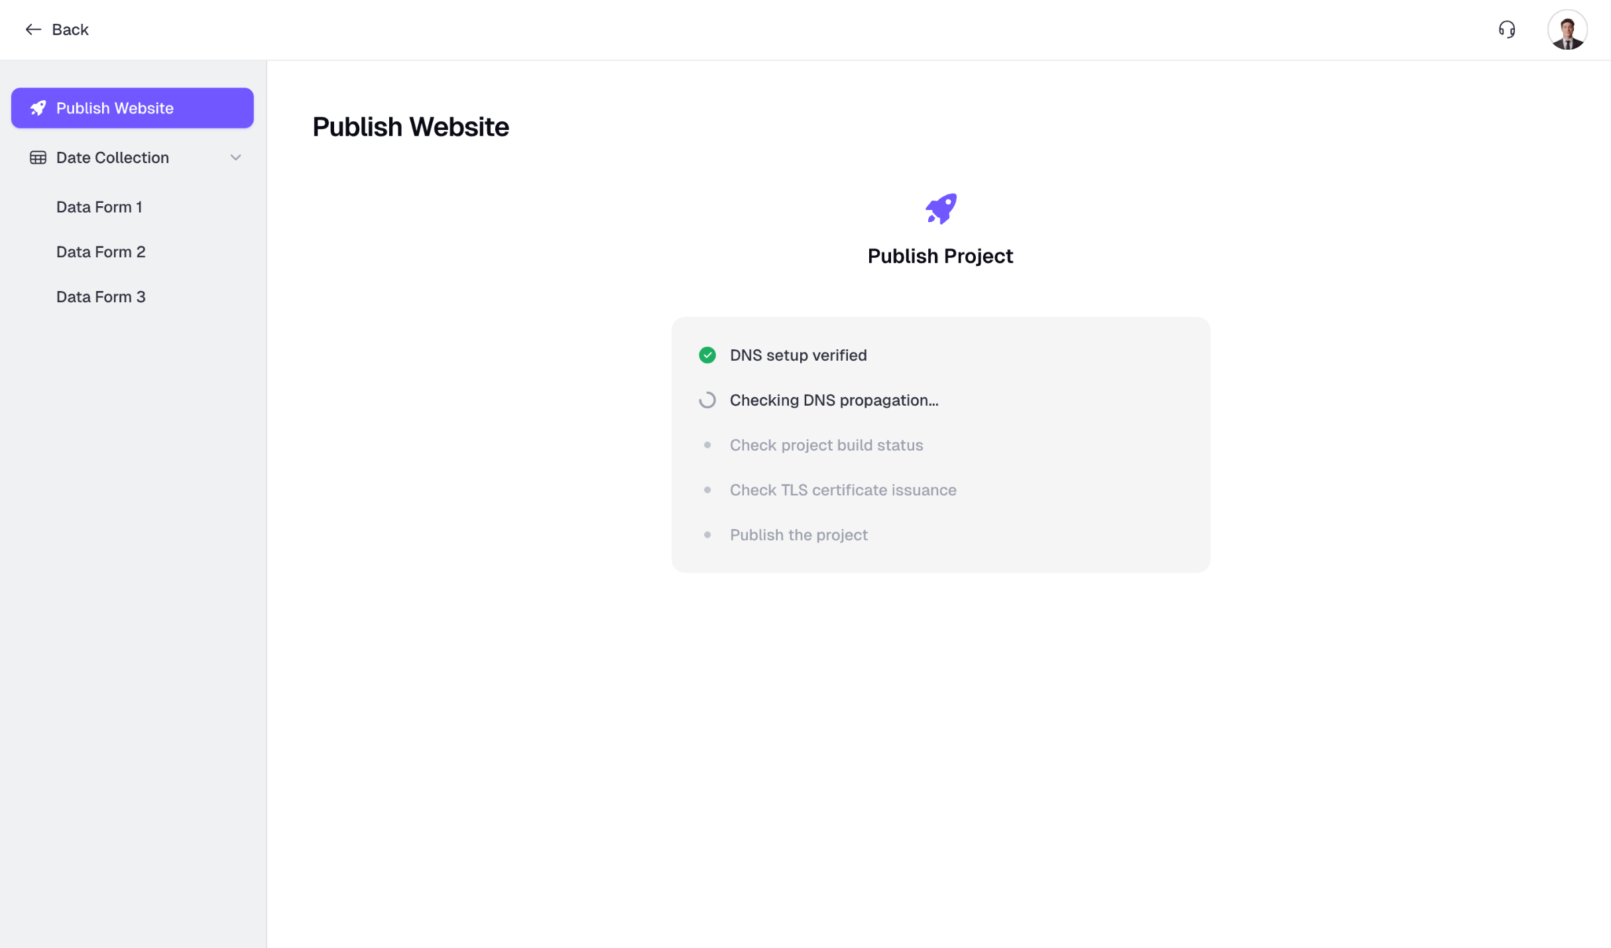
Task: Click the Checking DNS propagation step text
Action: coord(833,400)
